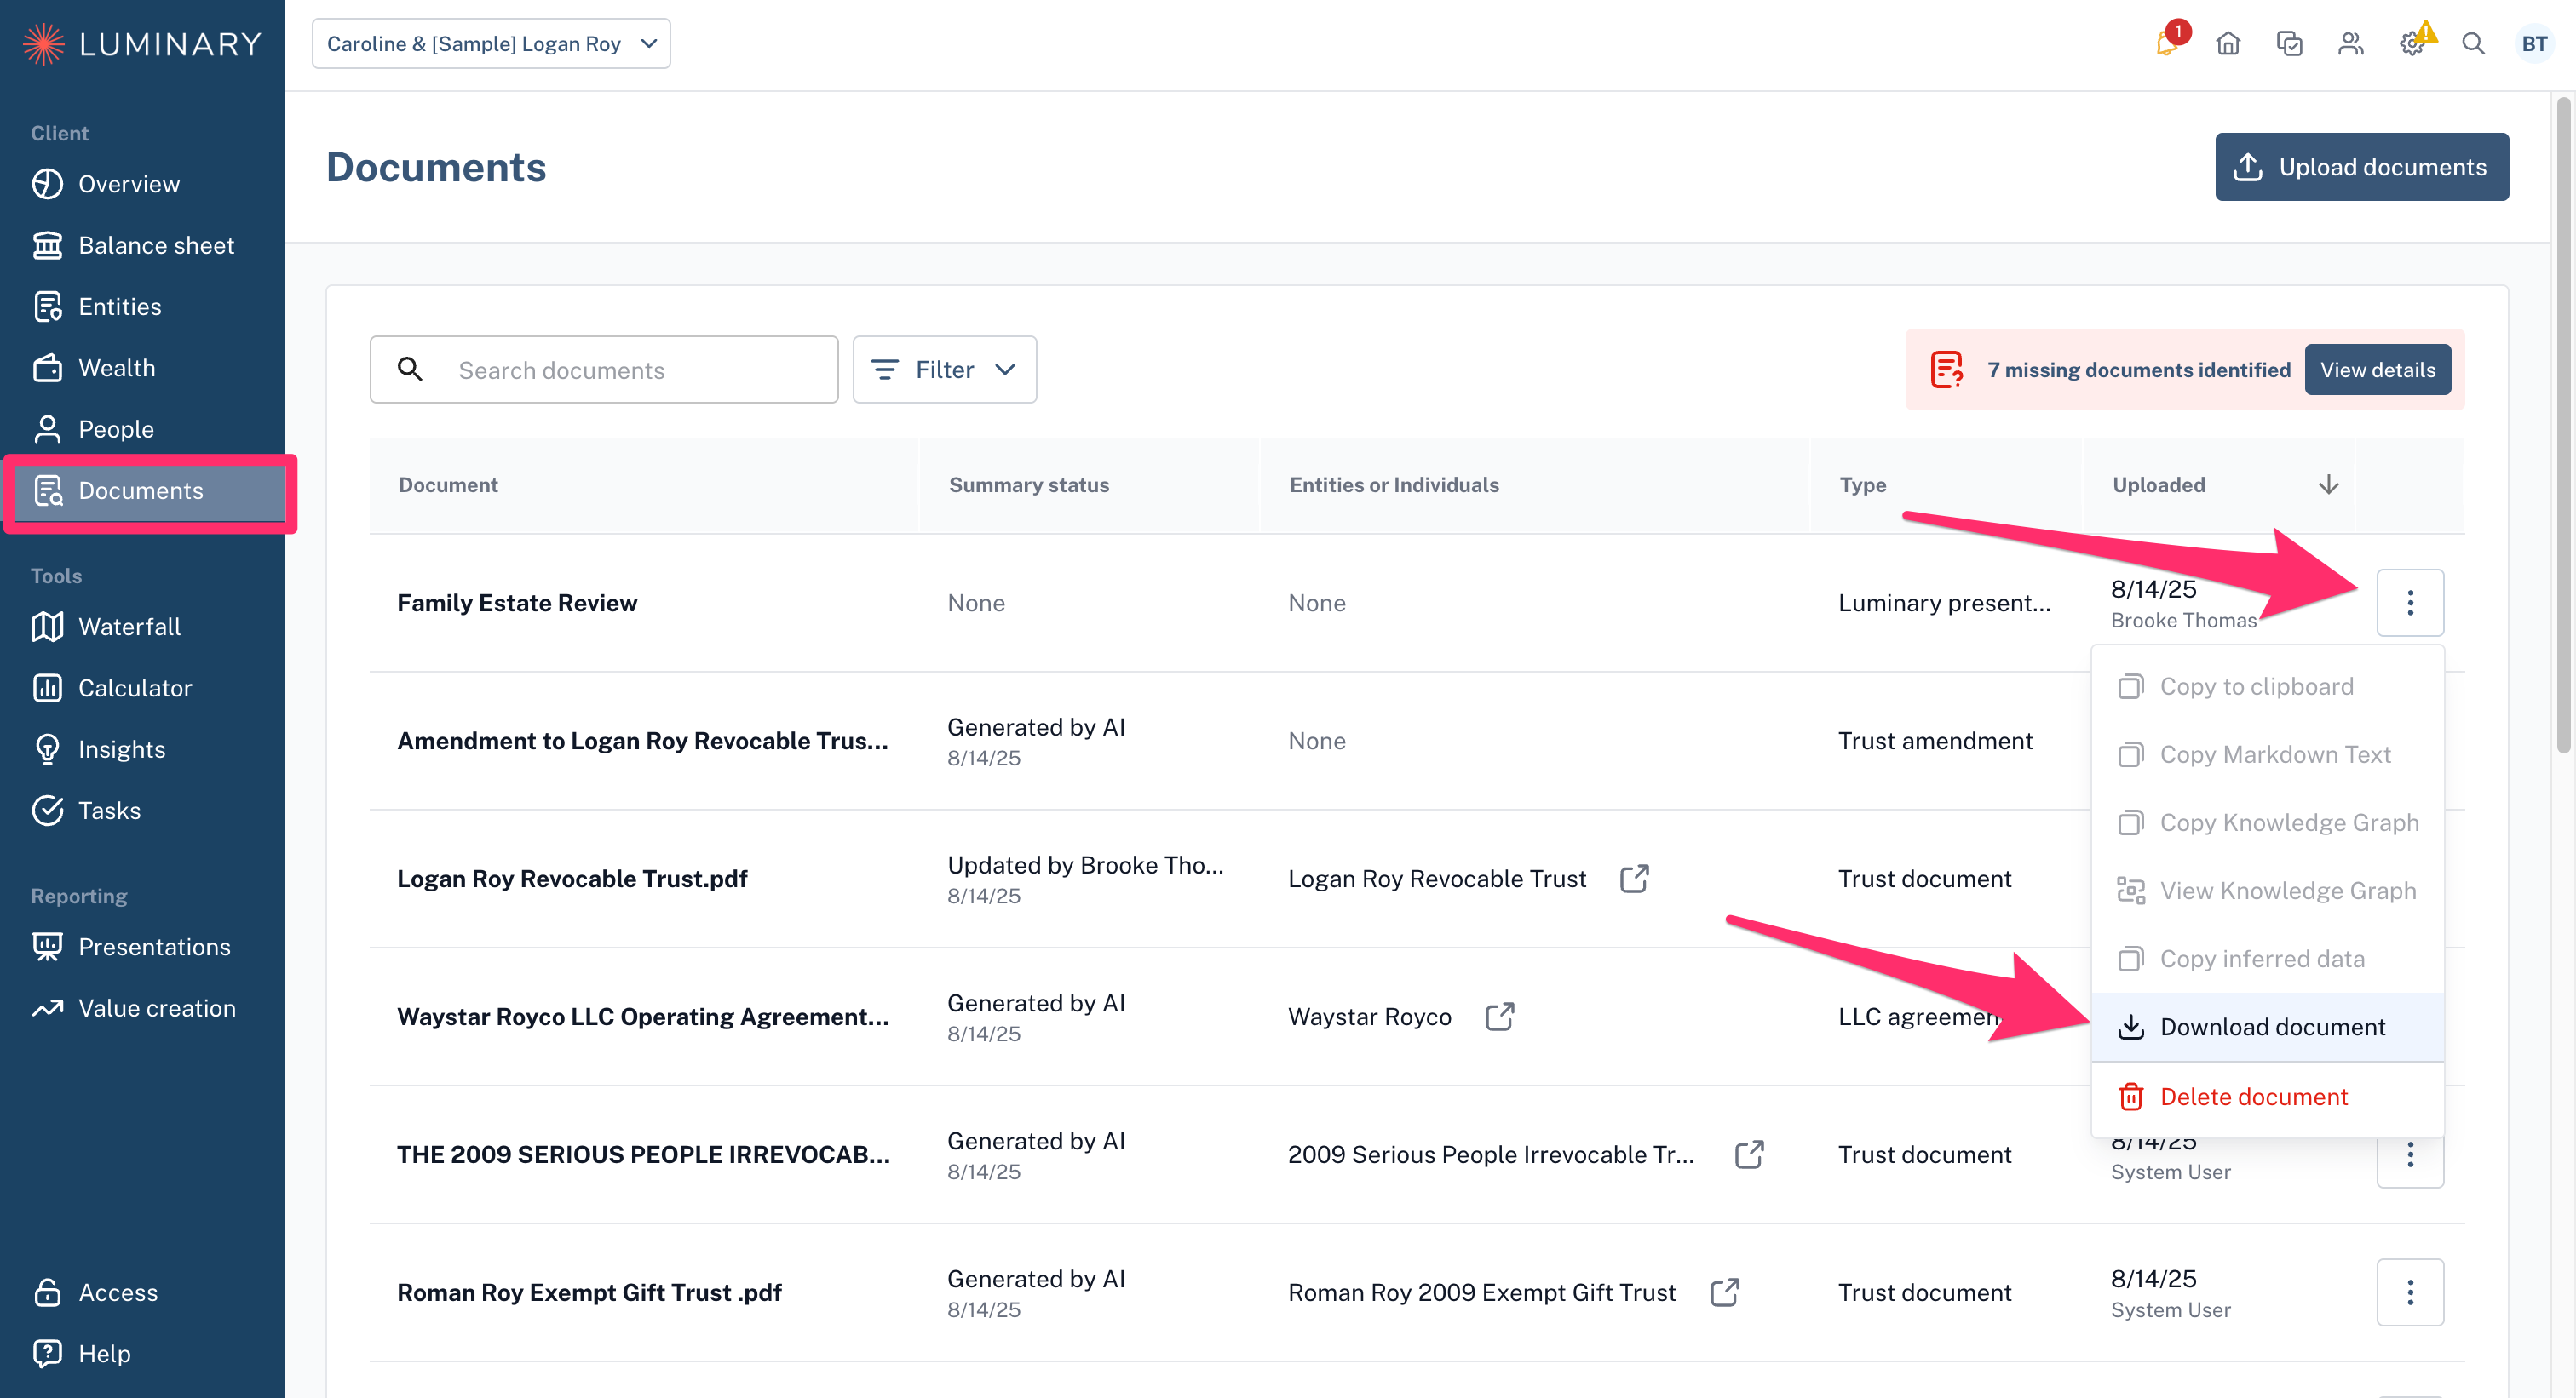Select Copy to clipboard from the menu

(x=2267, y=686)
